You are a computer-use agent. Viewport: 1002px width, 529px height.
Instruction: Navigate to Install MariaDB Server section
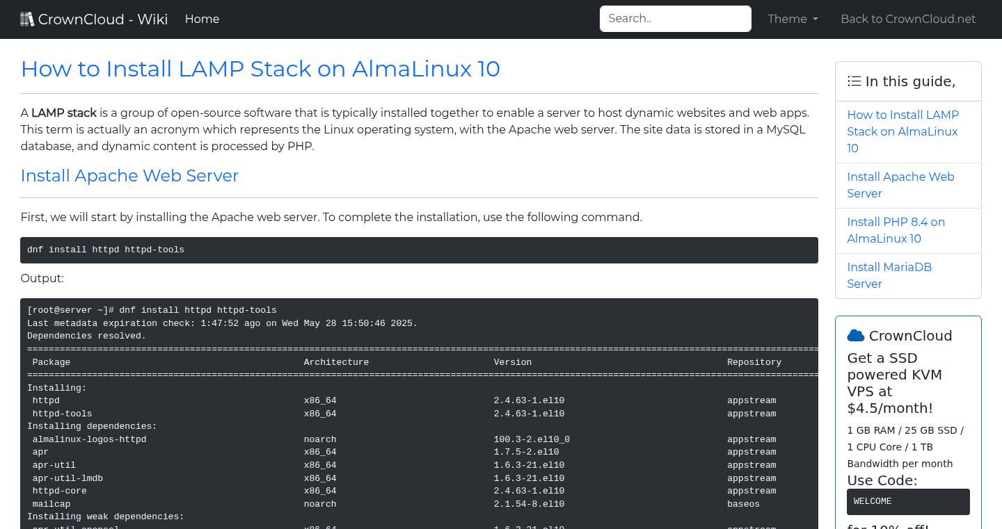[889, 275]
